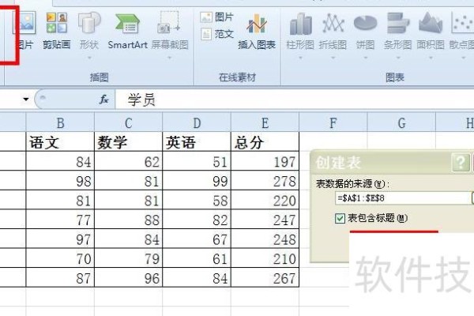Screen dimensions: 474x316
Task: Select column B header
Action: tap(60, 122)
